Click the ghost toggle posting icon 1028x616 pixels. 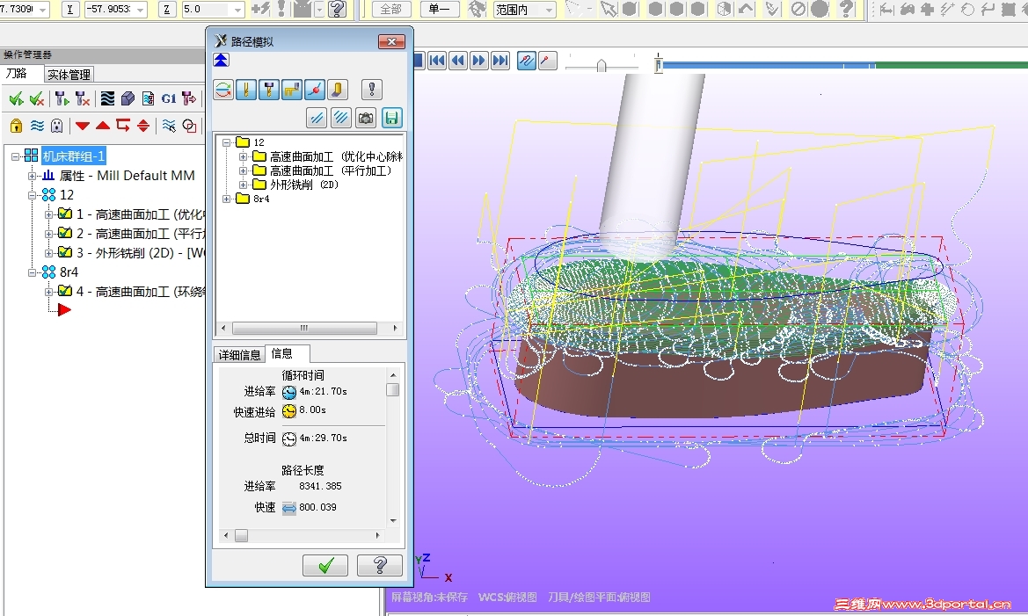(57, 125)
